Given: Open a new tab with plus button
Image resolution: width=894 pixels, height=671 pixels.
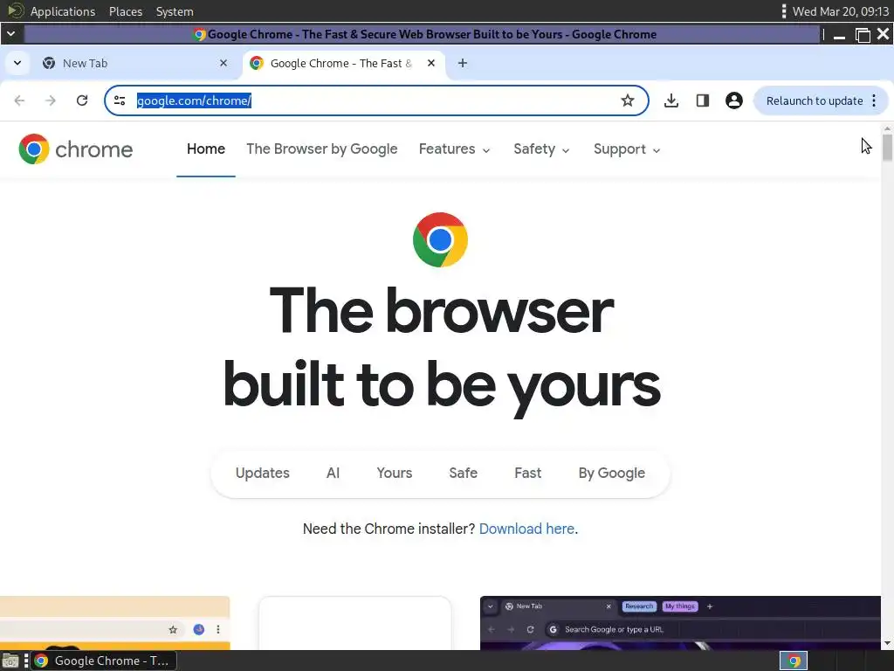Looking at the screenshot, I should click(463, 63).
